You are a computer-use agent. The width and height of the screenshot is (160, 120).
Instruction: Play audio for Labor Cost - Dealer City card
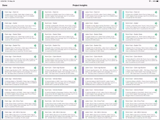click(x=116, y=46)
